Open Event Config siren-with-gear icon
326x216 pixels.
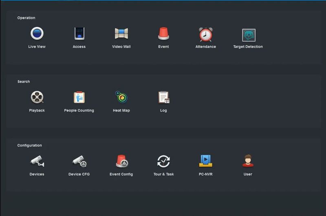pyautogui.click(x=121, y=161)
